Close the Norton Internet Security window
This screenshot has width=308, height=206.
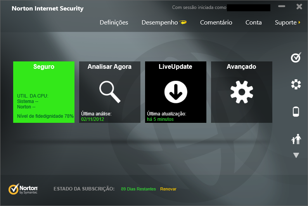[x=299, y=7]
